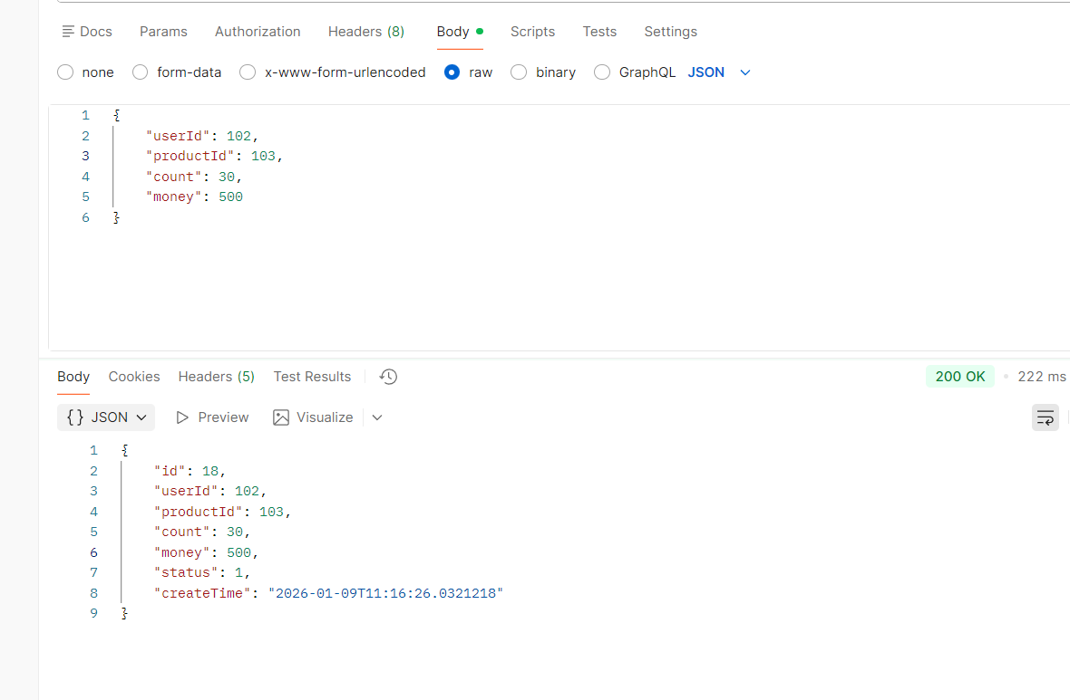
Task: Toggle the word wrap icon in response
Action: click(1045, 417)
